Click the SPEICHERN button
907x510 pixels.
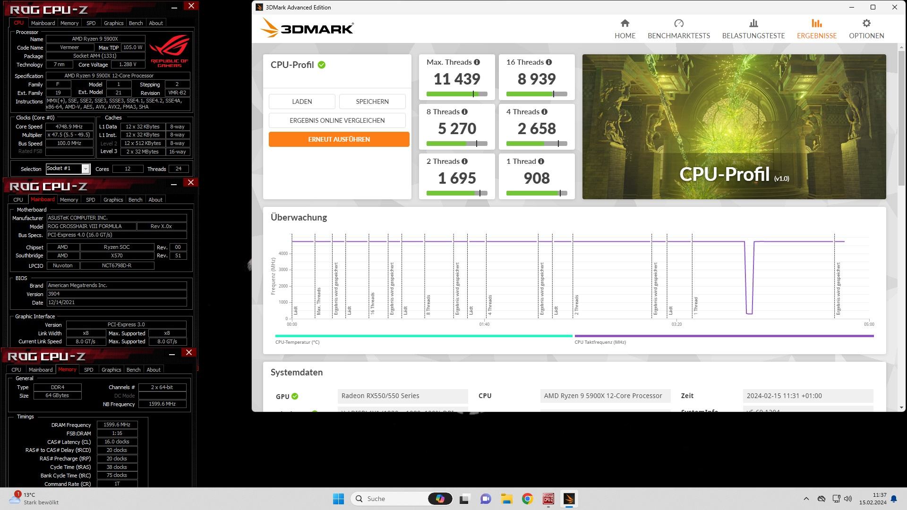[x=372, y=102]
